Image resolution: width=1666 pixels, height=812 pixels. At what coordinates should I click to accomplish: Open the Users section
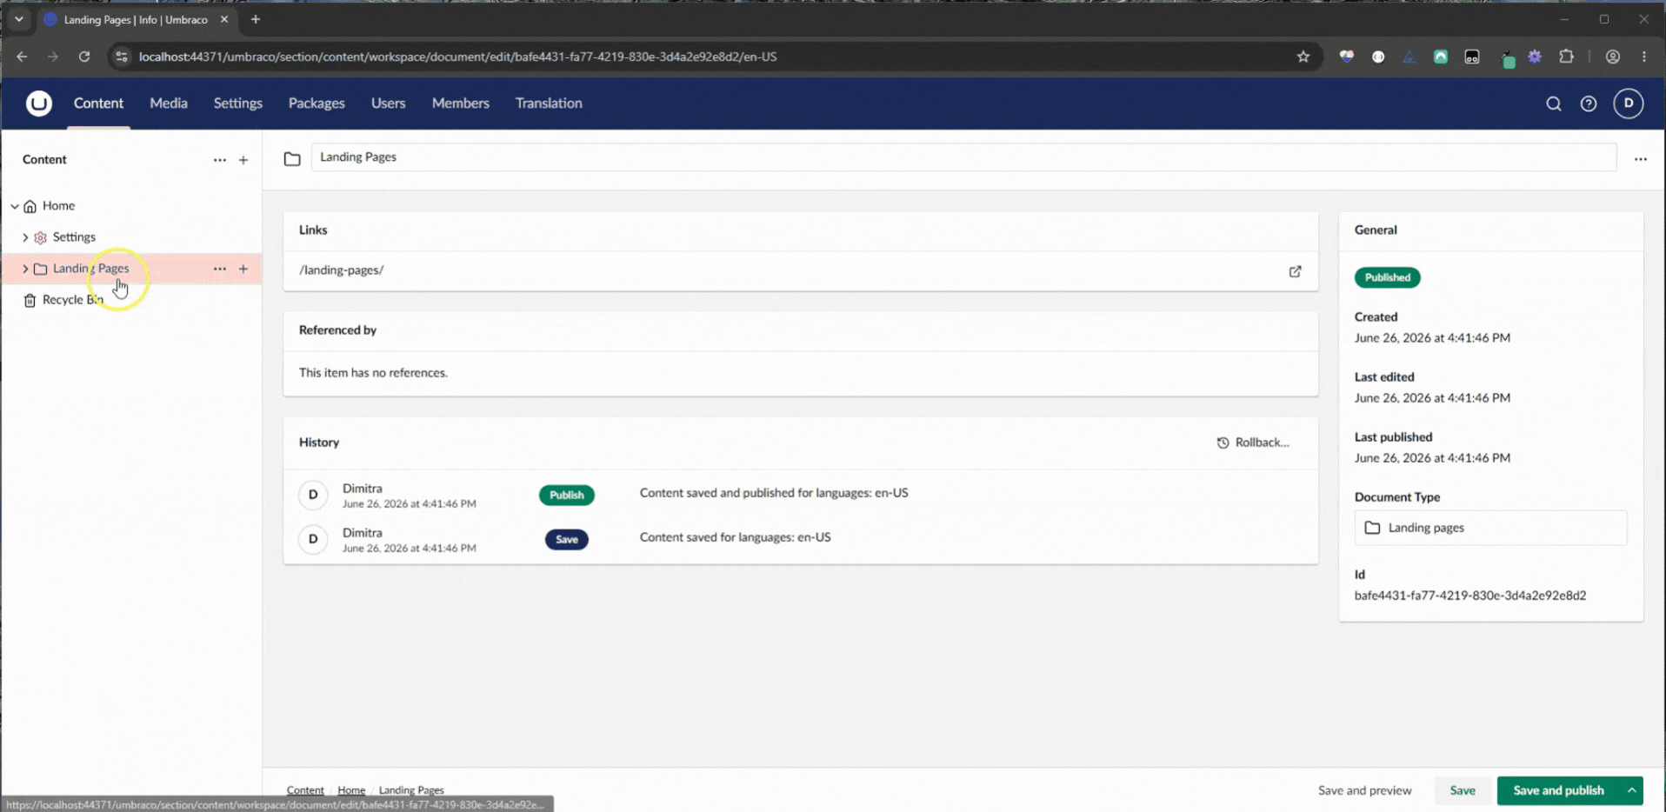pyautogui.click(x=388, y=103)
